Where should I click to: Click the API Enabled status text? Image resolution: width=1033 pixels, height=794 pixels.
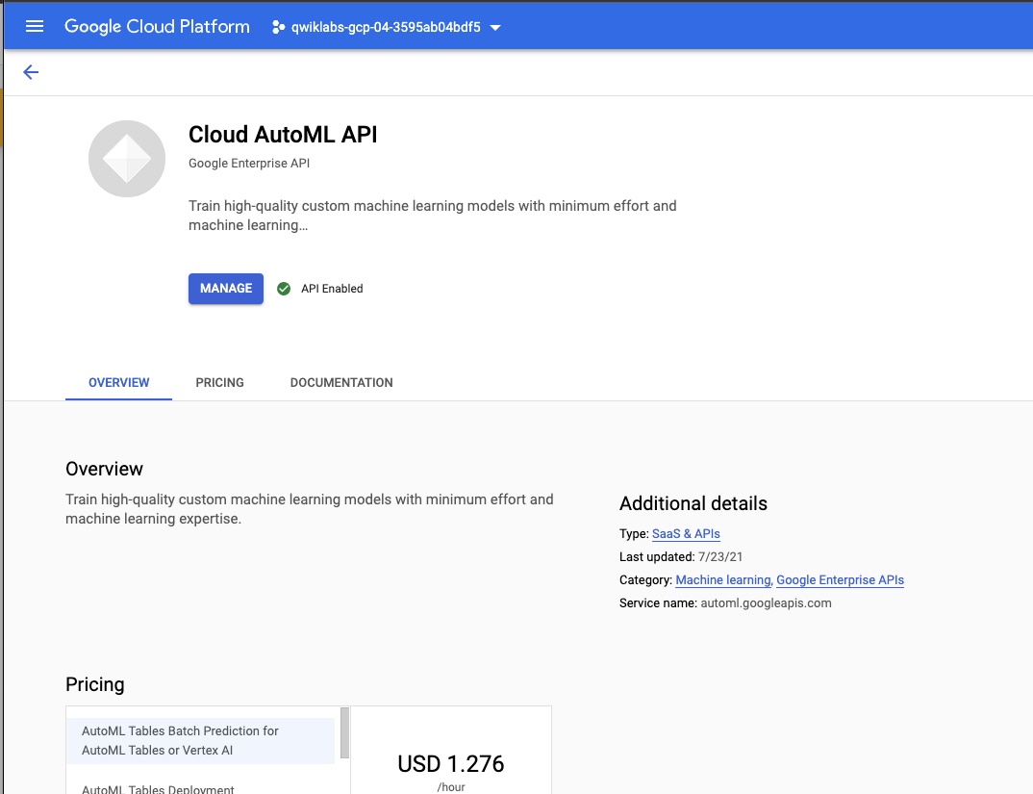click(332, 289)
